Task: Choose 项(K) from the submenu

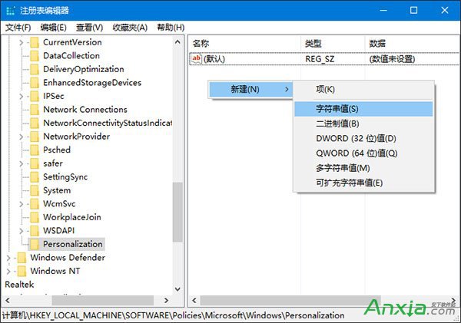Action: (x=363, y=89)
